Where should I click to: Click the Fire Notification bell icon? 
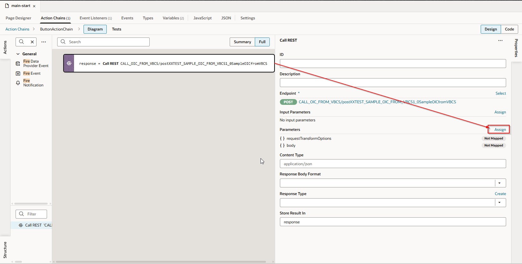tap(18, 83)
